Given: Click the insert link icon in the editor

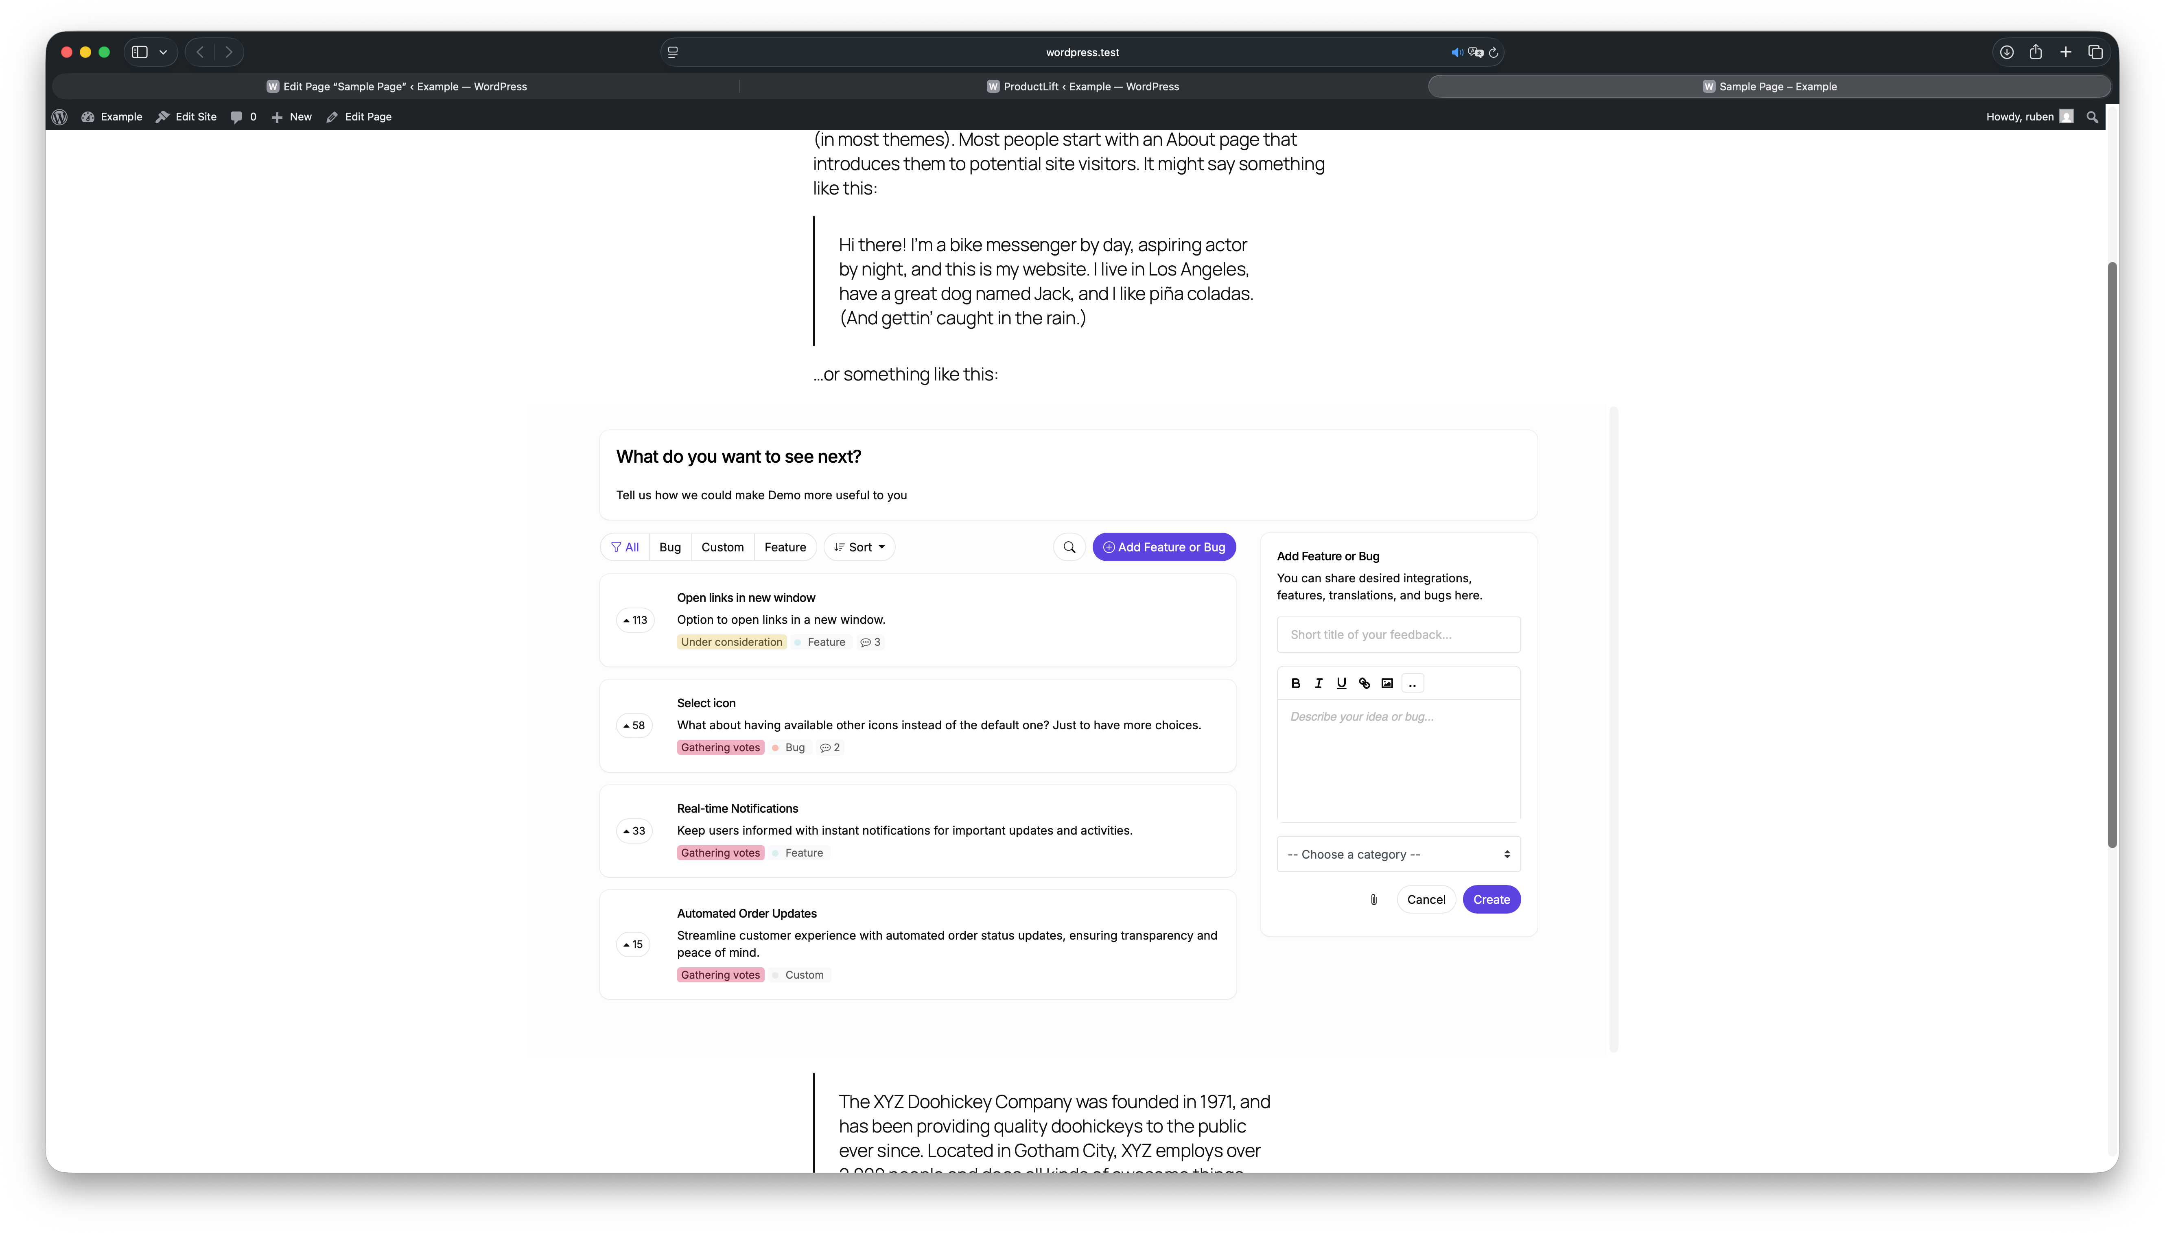Looking at the screenshot, I should point(1364,683).
